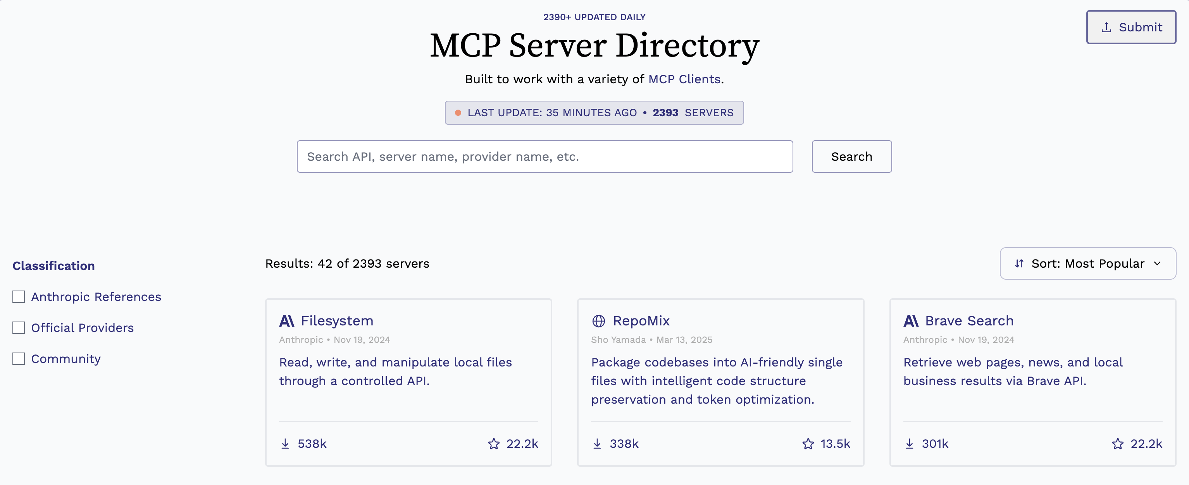This screenshot has height=485, width=1189.
Task: Click the Anthropic logo on Brave Search card
Action: point(911,321)
